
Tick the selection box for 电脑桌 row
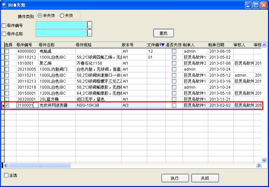7,51
